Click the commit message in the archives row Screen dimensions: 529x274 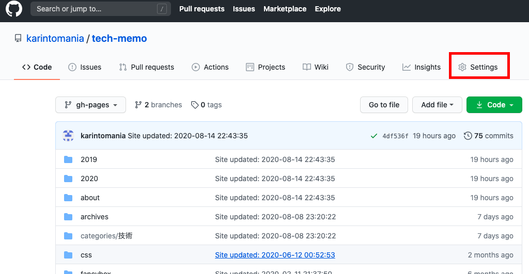coord(275,217)
